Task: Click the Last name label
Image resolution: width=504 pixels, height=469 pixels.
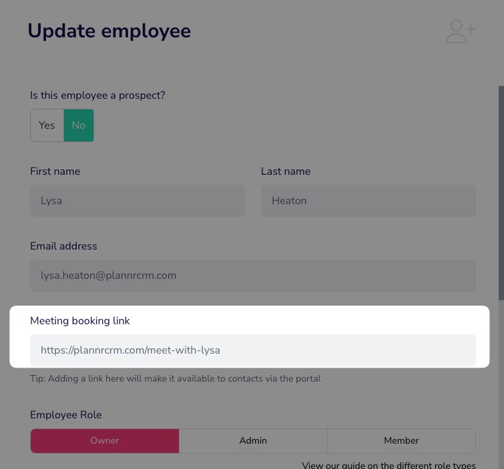Action: pos(286,171)
